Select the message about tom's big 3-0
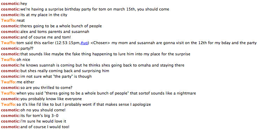Viewport: 262px width, 132px height. point(39,116)
